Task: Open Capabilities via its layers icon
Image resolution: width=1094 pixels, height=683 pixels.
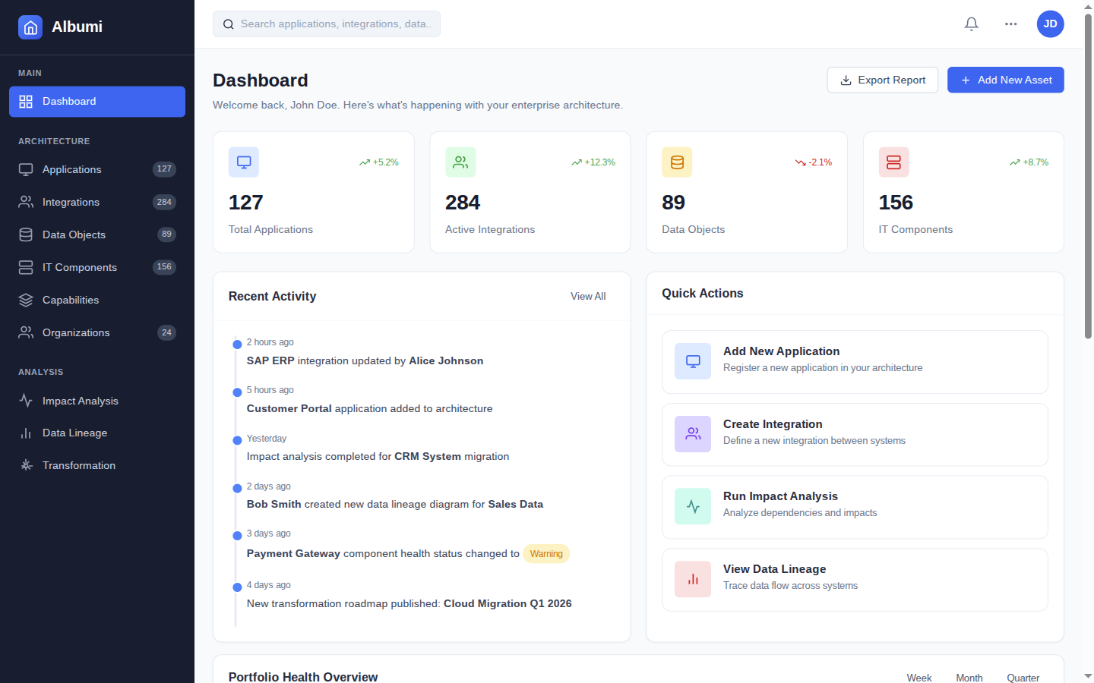Action: (27, 300)
